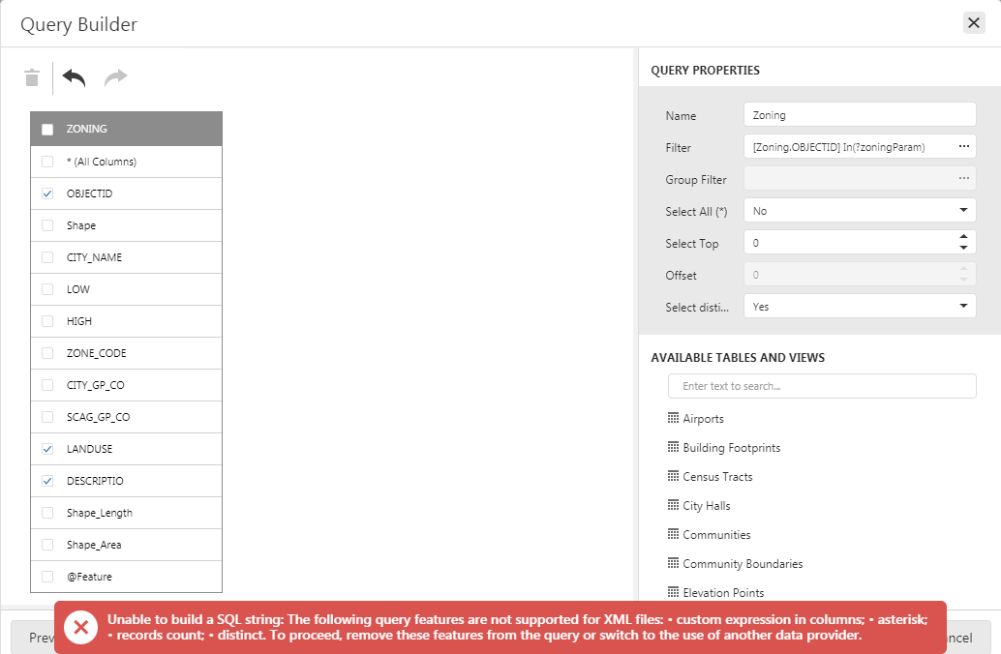Image resolution: width=1001 pixels, height=654 pixels.
Task: Open Filter editor via ellipsis button
Action: [964, 147]
